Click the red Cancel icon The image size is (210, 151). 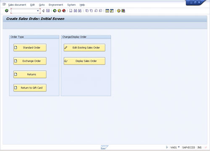64,10
